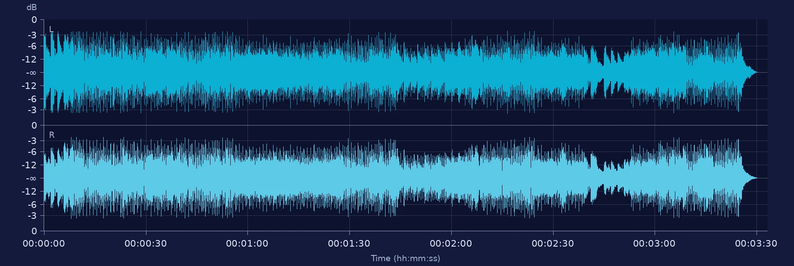
Task: Click the right channel -∞ center line label
Action: (31, 178)
